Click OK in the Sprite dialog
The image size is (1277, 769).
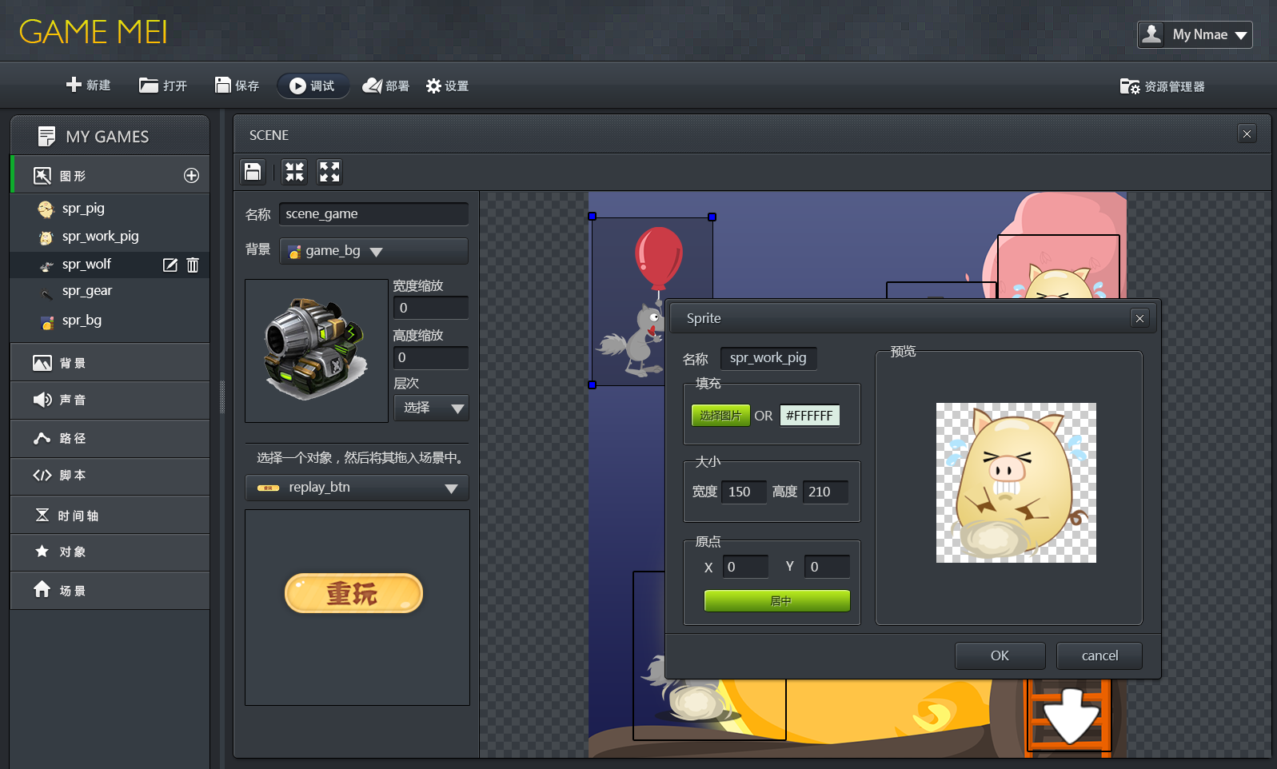(1000, 655)
